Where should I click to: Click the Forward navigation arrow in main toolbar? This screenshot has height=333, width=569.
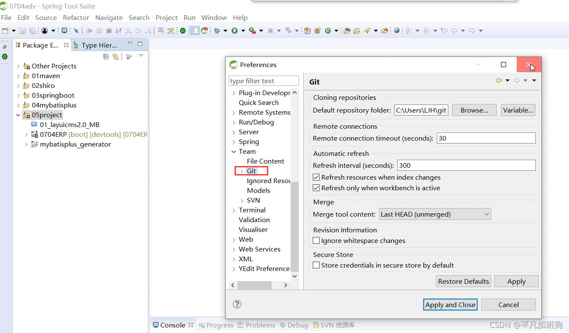472,31
